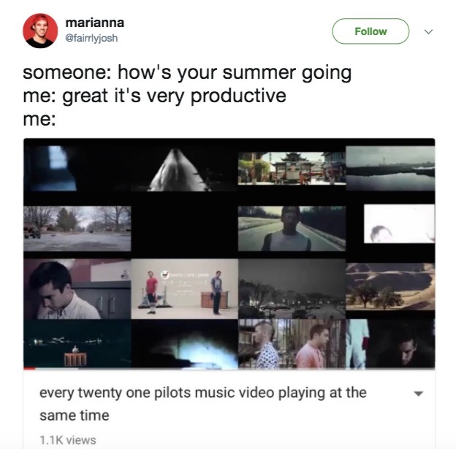Screen dimensions: 456x449
Task: Click the Follow button
Action: click(x=370, y=31)
